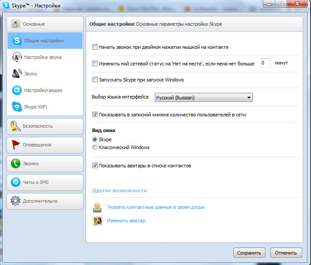Image resolution: width=311 pixels, height=265 pixels.
Task: Click the light switch icon beside Основные
Action: [16, 24]
